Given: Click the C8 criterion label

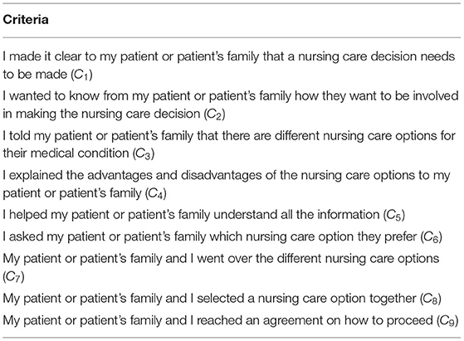Looking at the screenshot, I should click(x=430, y=299).
